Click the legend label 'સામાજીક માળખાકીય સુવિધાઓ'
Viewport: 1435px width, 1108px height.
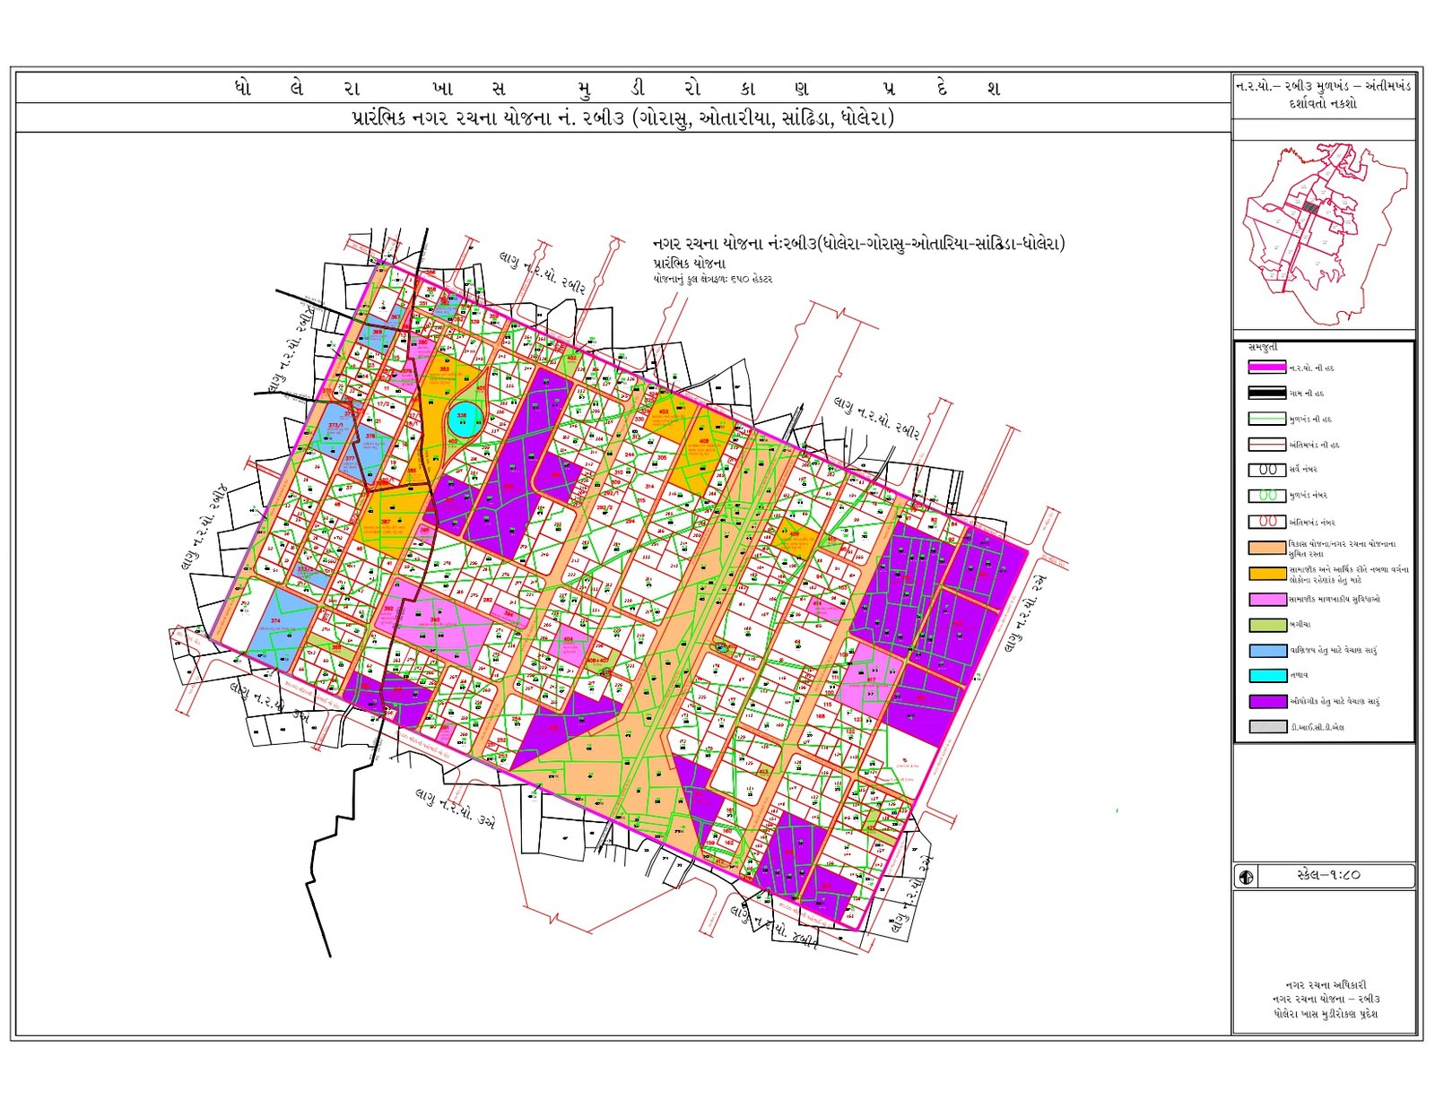[1334, 600]
